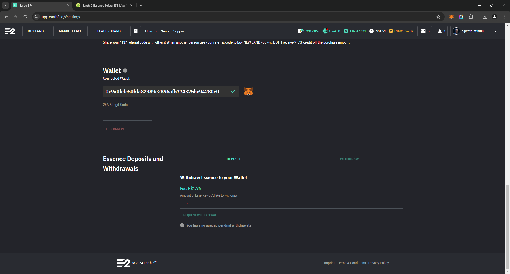Click the 2FA 6 Digit Code field
This screenshot has height=274, width=510.
[127, 115]
